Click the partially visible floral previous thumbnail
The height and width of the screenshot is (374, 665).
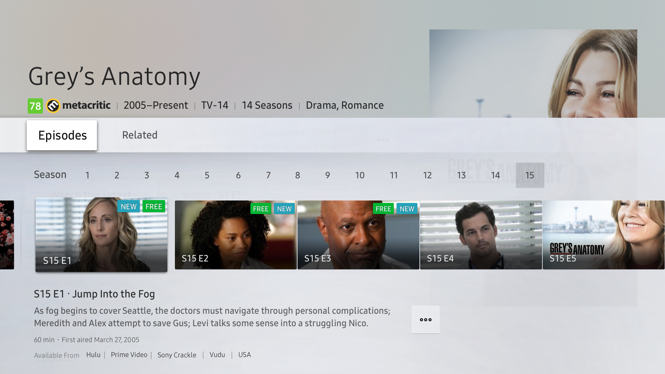7,235
